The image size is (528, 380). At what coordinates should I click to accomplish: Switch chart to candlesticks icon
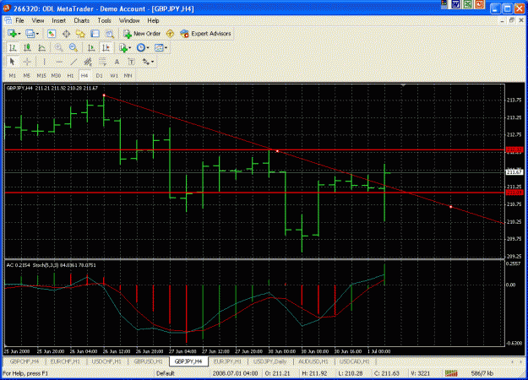click(27, 48)
